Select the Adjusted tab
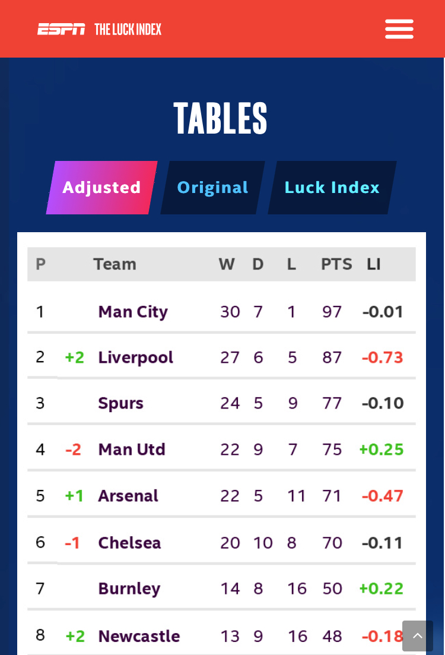The width and height of the screenshot is (445, 655). coord(101,188)
